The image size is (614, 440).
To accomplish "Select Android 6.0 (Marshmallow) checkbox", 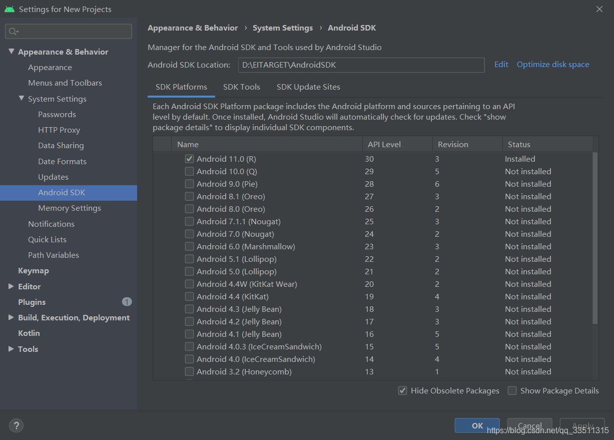I will (189, 246).
